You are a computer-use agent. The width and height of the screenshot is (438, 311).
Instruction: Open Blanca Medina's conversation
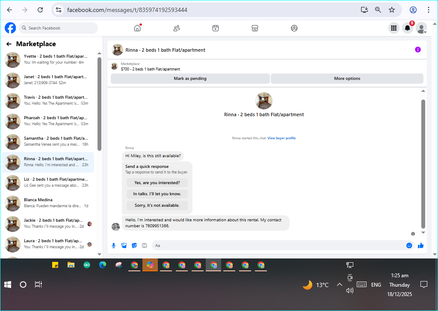coord(48,203)
